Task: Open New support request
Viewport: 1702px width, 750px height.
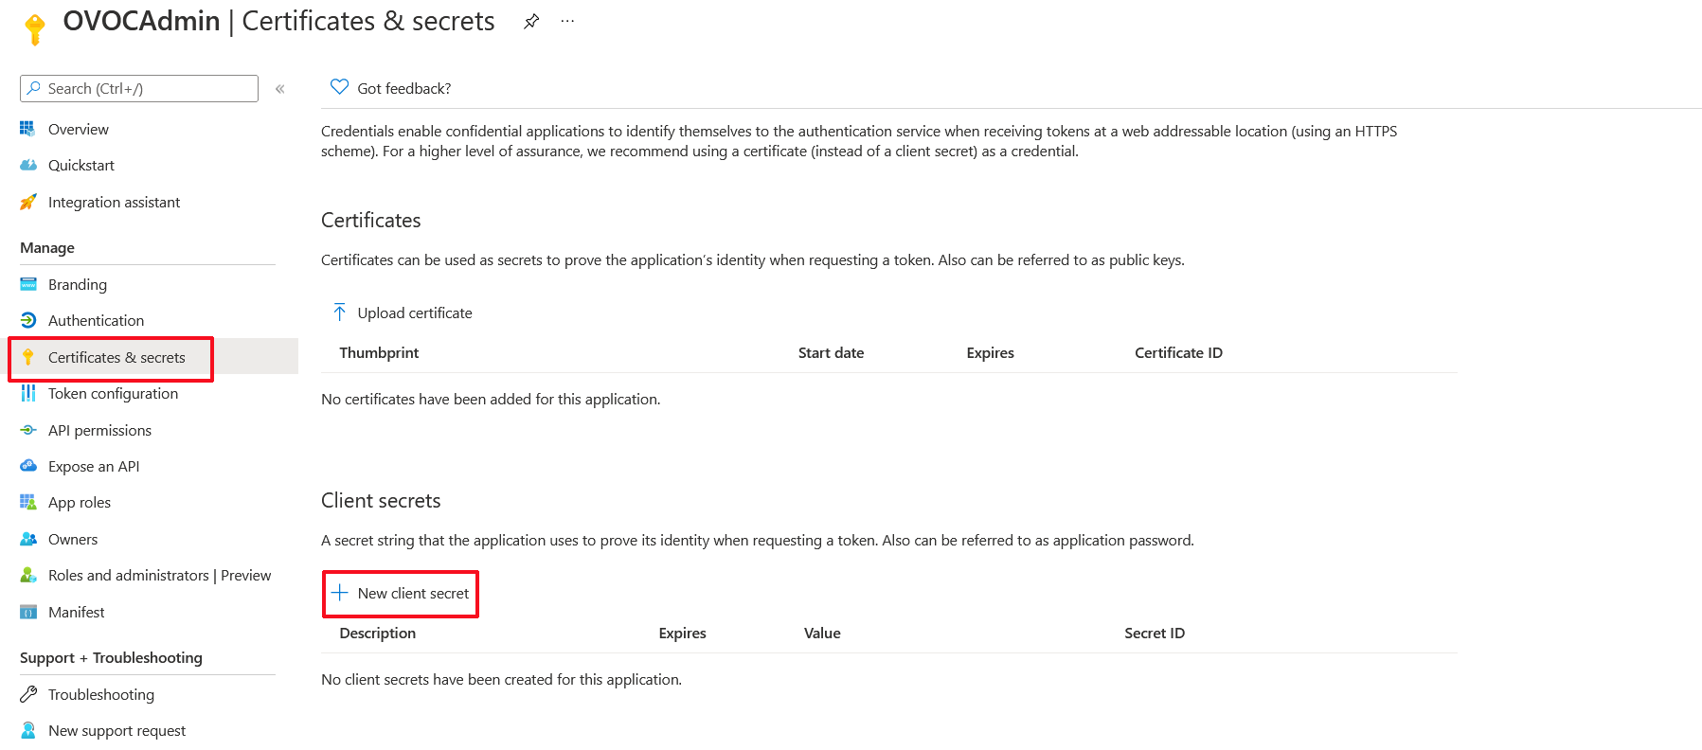Action: [116, 731]
